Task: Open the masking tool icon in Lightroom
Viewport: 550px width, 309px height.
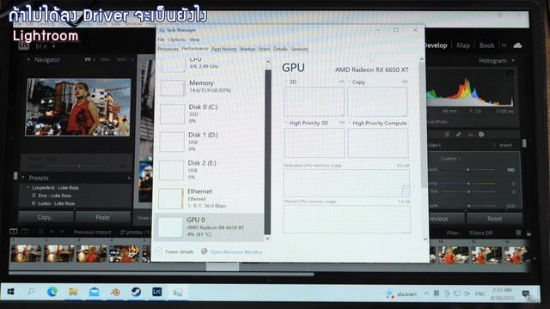Action: (481, 135)
